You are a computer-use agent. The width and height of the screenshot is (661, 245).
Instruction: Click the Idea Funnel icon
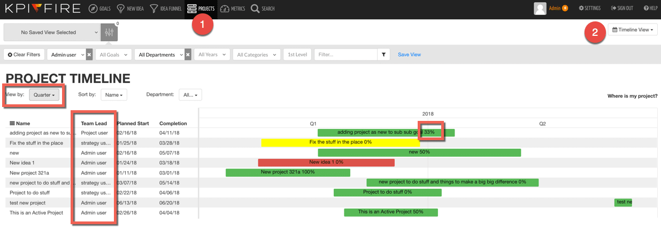point(154,9)
